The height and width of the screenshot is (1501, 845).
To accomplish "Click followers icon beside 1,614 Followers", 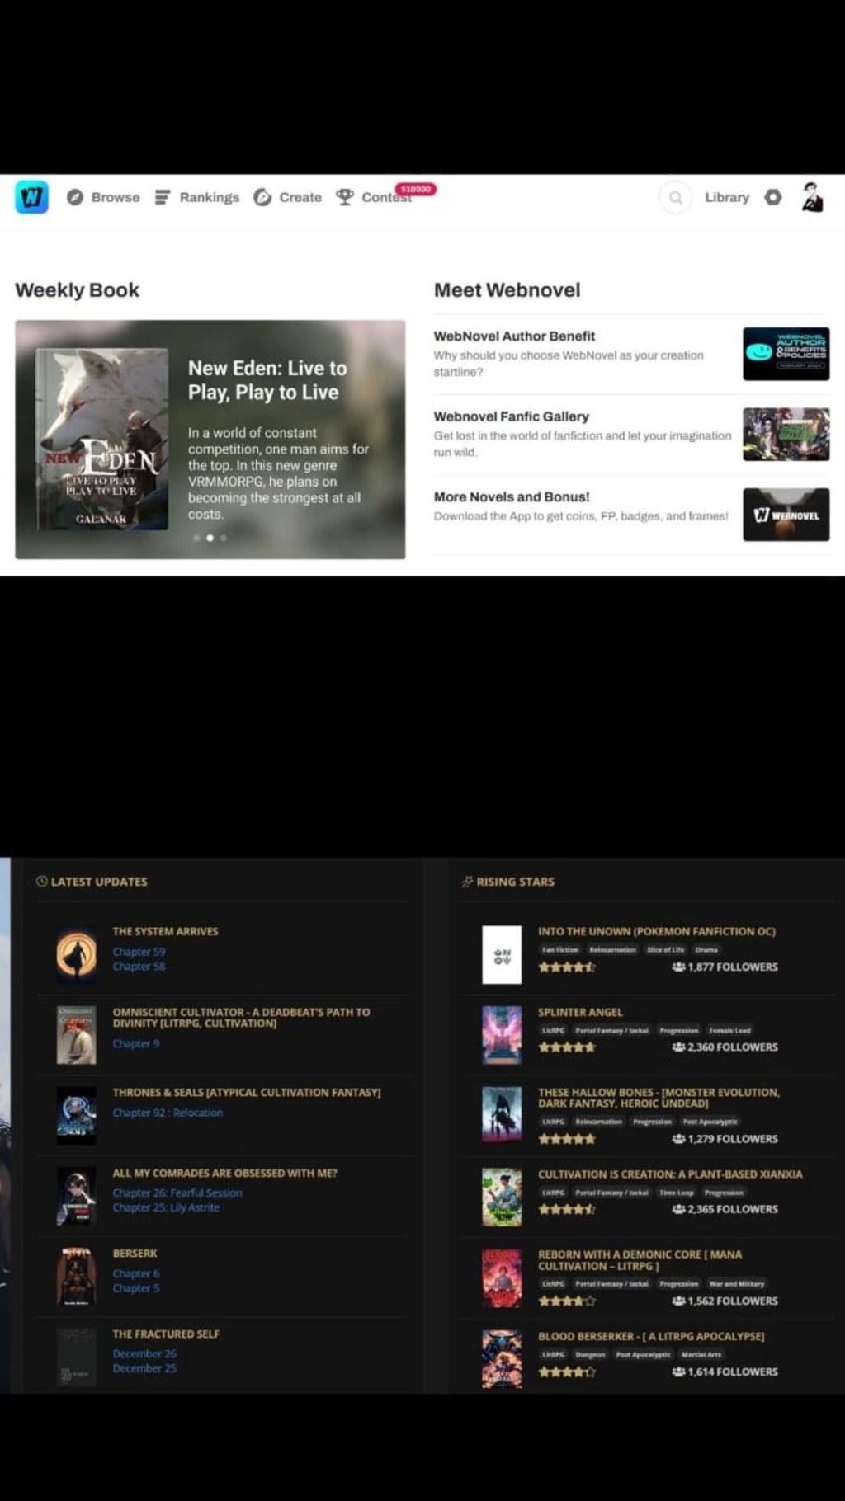I will coord(678,1372).
